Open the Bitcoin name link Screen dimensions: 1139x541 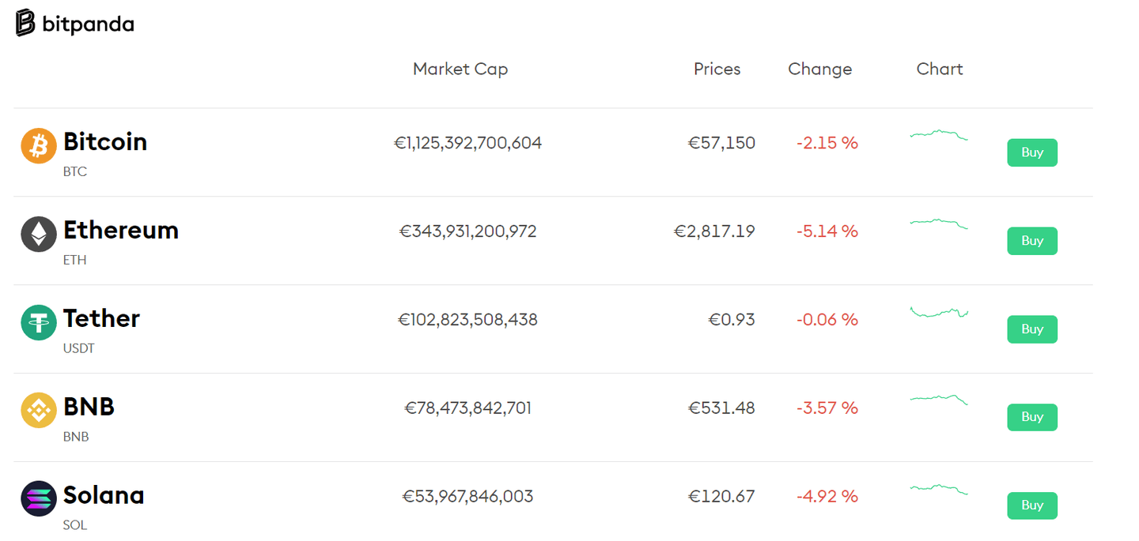pos(105,142)
